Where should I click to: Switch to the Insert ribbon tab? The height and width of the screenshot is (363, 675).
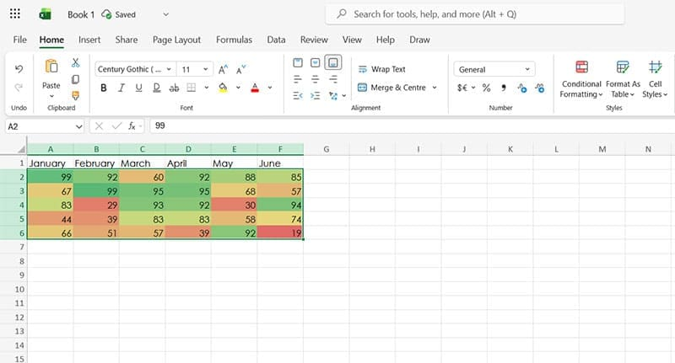coord(89,40)
